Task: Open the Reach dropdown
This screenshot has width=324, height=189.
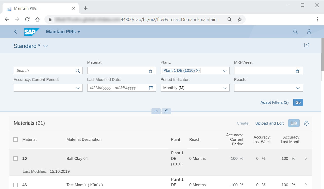Action: [298, 88]
